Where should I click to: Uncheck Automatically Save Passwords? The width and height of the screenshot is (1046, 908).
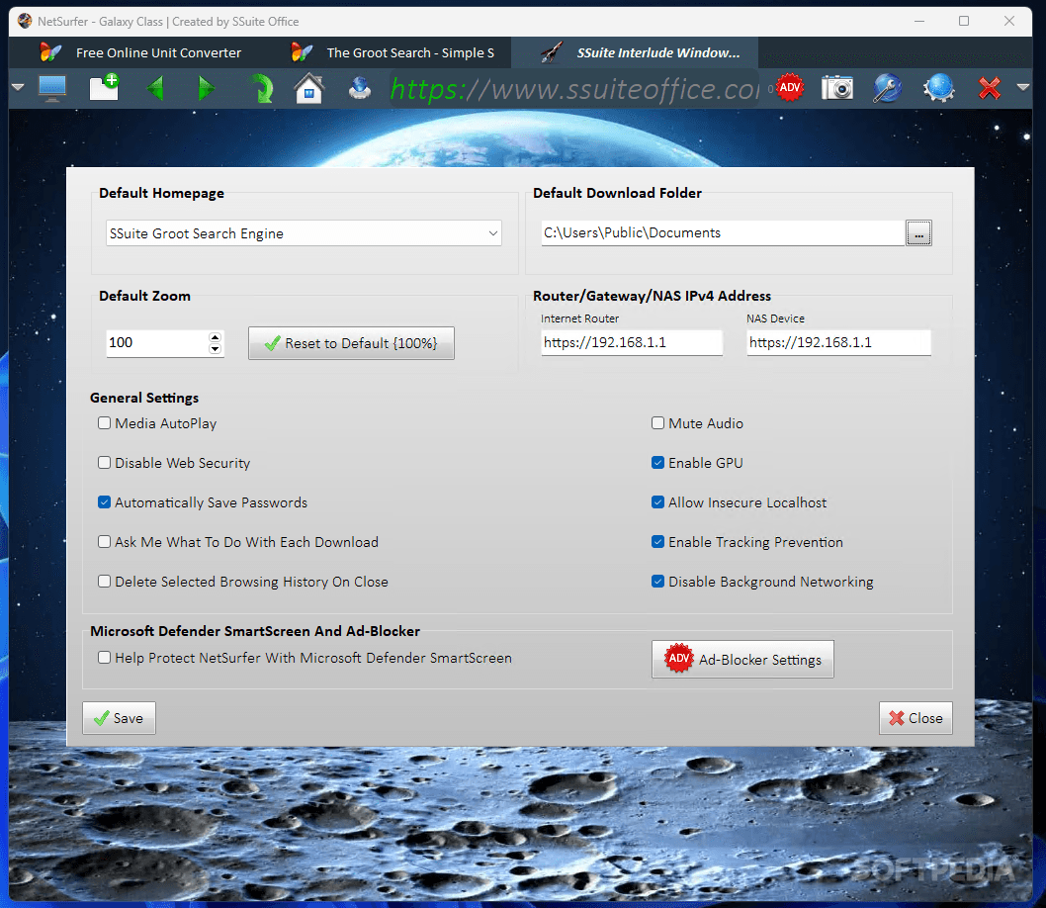pyautogui.click(x=104, y=502)
